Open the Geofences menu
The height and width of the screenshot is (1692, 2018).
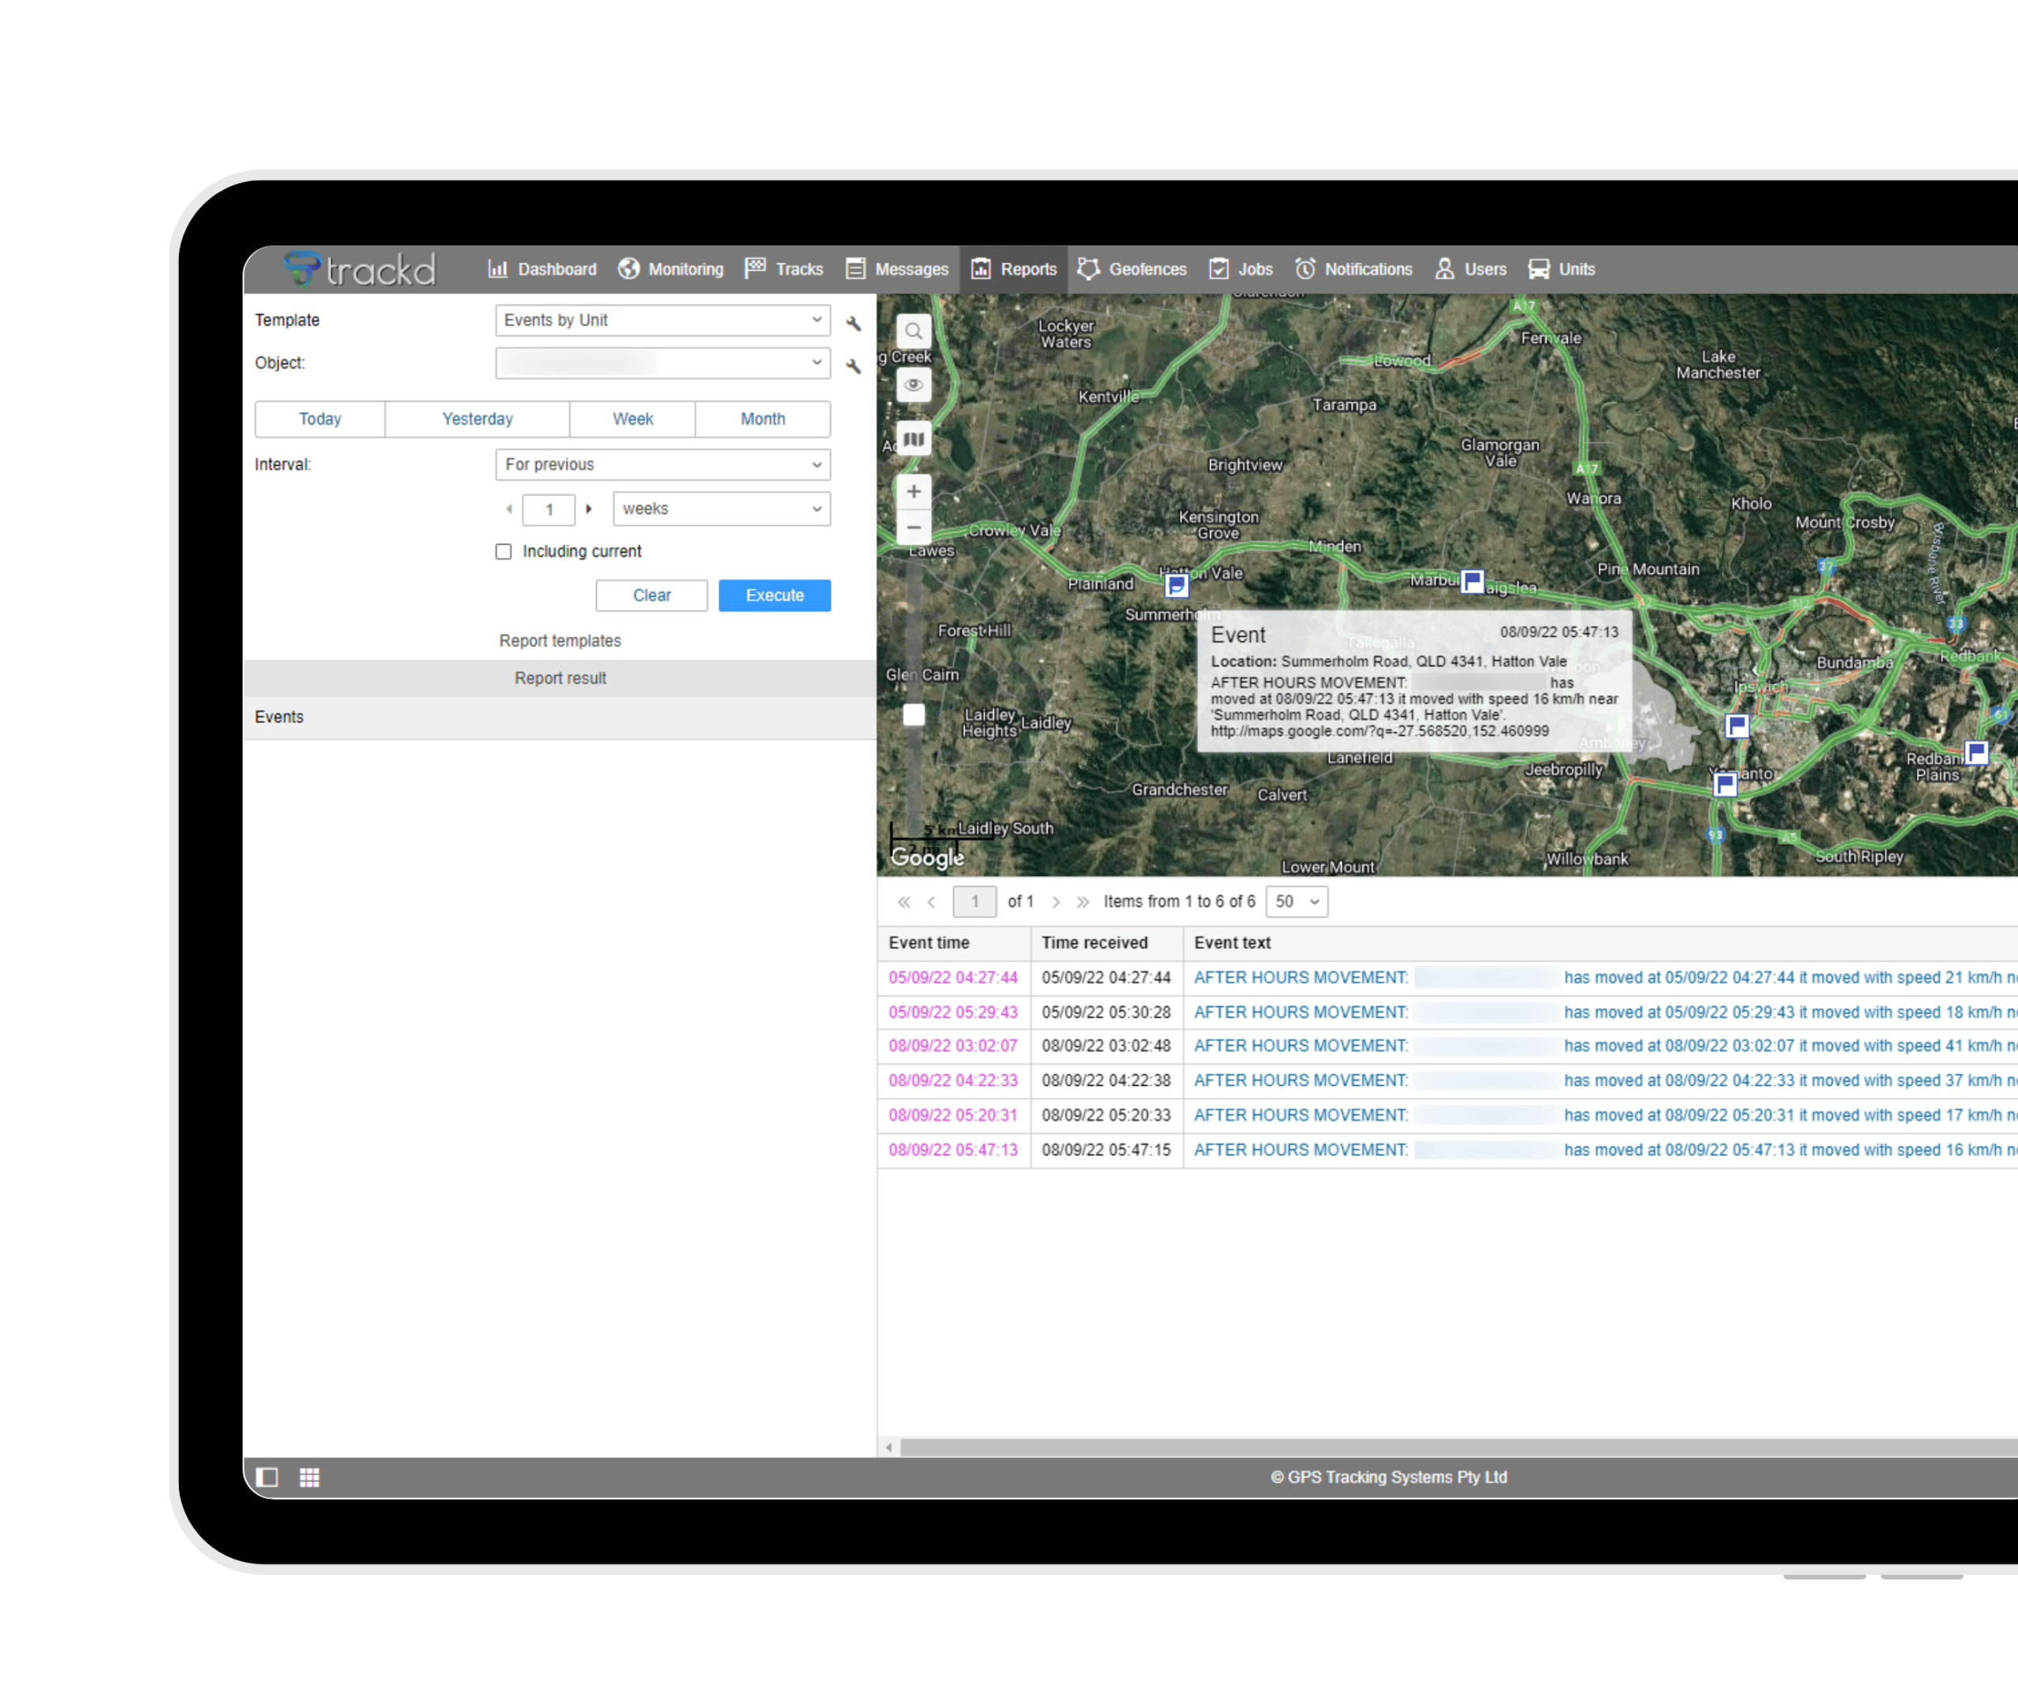pos(1132,269)
